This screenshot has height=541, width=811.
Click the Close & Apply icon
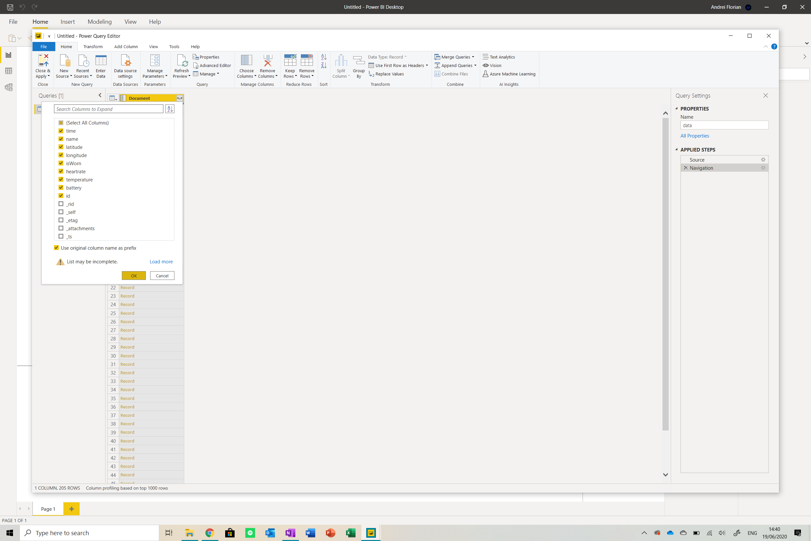click(x=43, y=61)
